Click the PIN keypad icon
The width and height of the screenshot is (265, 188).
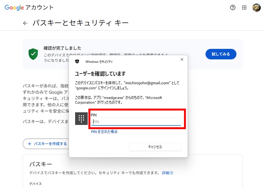click(81, 119)
